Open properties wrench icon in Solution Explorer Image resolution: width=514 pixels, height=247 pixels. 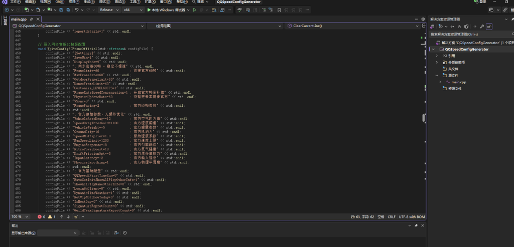click(x=481, y=26)
